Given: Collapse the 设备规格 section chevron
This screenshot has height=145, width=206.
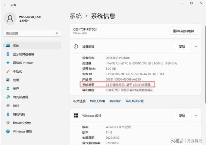Looking at the screenshot, I should click(x=196, y=46).
